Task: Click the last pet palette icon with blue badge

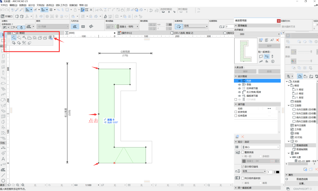Action: point(51,37)
